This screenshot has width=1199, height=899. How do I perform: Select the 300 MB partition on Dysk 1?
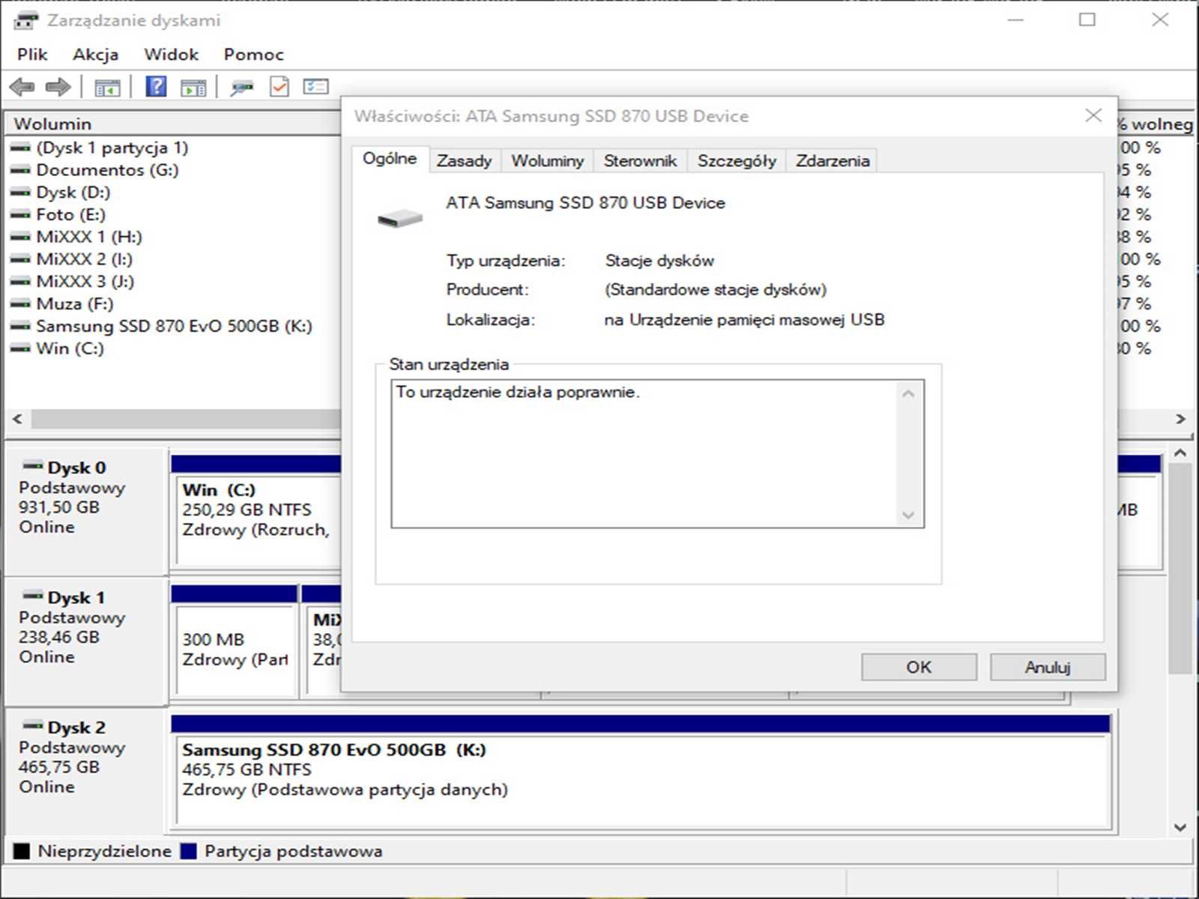(x=235, y=641)
